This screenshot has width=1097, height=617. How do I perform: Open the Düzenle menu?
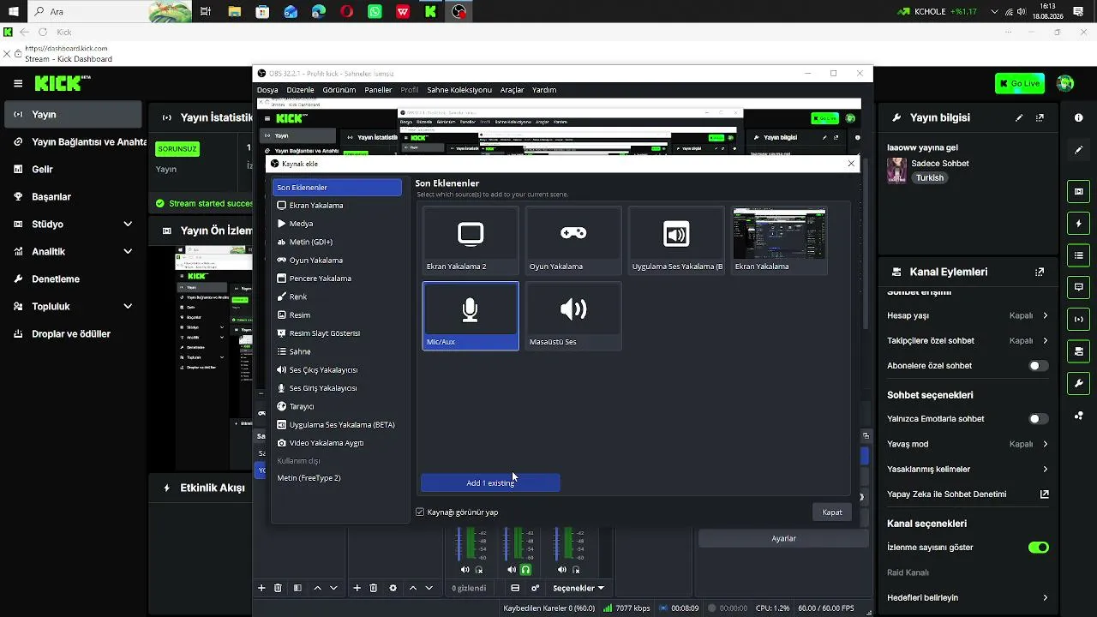pyautogui.click(x=301, y=90)
